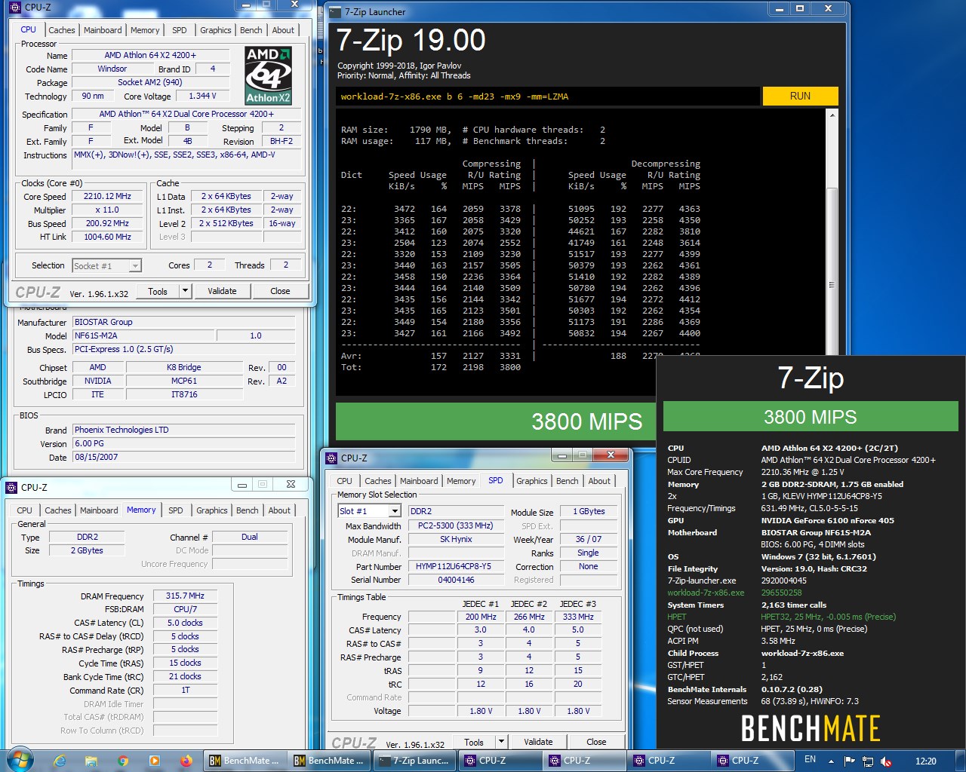Viewport: 966px width, 772px height.
Task: Open the EN language indicator
Action: point(810,760)
